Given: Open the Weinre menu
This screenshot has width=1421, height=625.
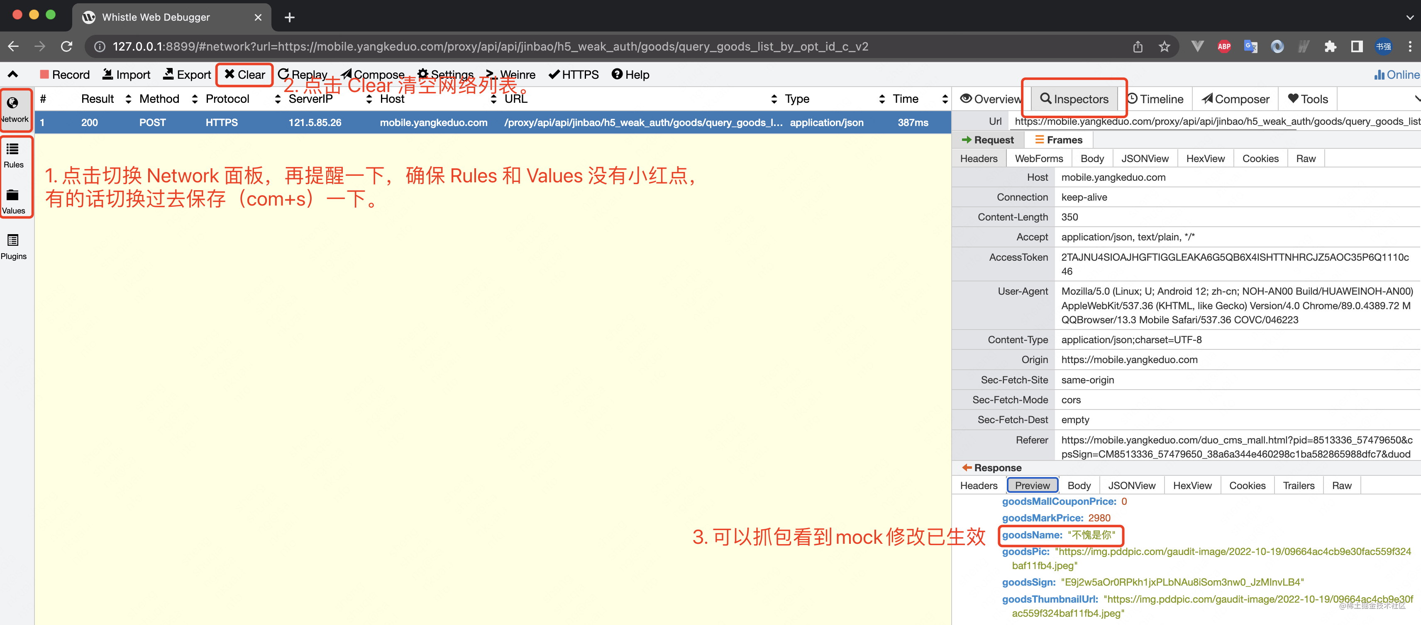Looking at the screenshot, I should [x=510, y=74].
